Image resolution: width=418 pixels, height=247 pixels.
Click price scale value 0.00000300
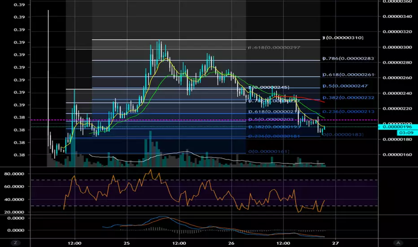click(x=397, y=47)
